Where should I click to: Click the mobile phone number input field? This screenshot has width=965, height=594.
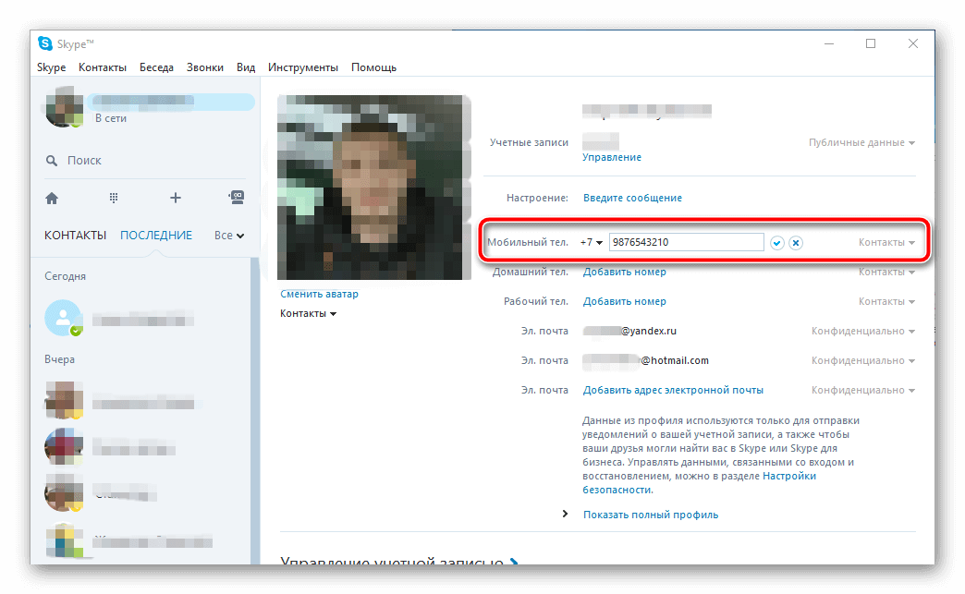[686, 243]
